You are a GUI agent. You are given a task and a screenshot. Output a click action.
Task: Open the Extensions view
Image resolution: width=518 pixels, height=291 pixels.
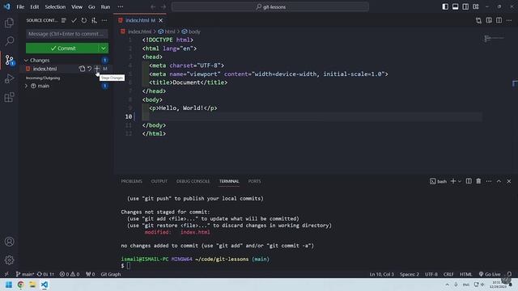(9, 97)
